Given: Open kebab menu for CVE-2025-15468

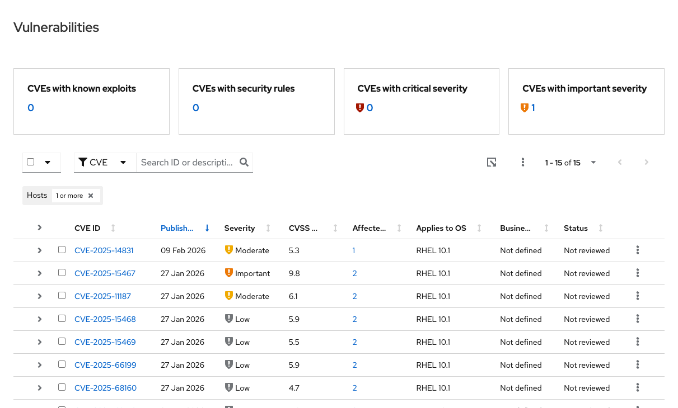Looking at the screenshot, I should pyautogui.click(x=638, y=319).
